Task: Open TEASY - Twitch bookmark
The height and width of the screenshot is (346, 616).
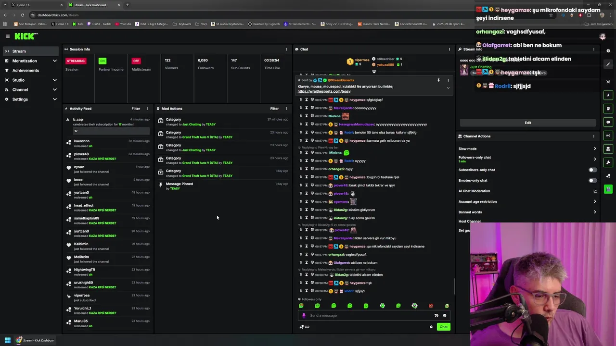Action: point(99,24)
